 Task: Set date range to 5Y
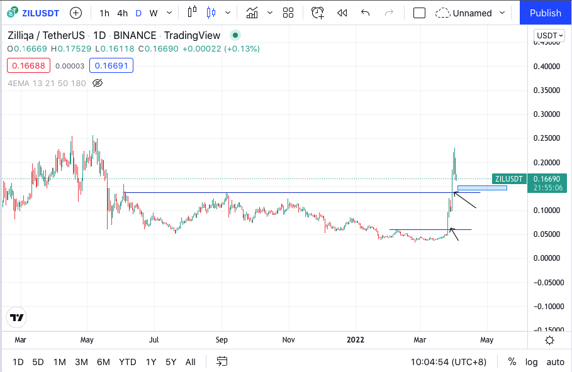(x=171, y=362)
